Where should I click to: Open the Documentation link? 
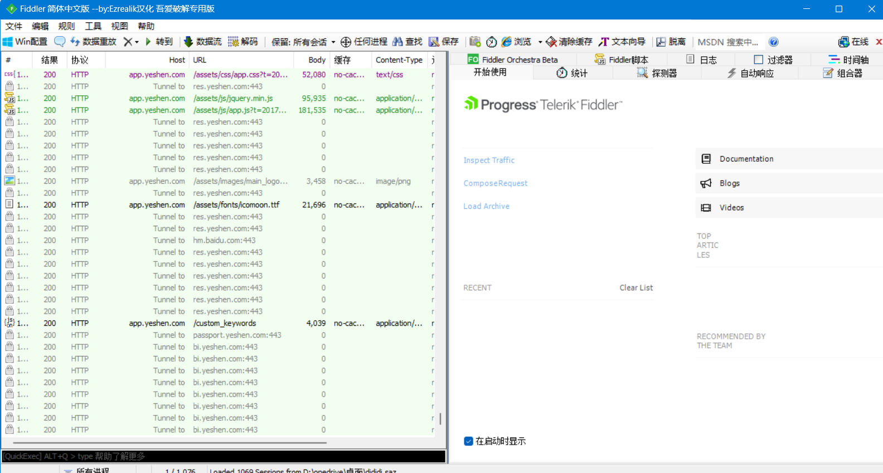789,159
